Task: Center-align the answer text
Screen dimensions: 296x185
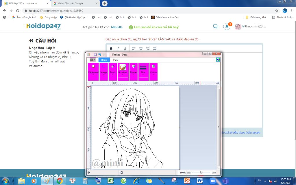Action: click(x=141, y=49)
